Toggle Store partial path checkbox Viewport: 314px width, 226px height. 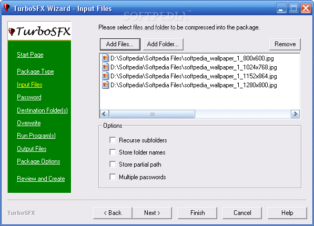point(113,165)
